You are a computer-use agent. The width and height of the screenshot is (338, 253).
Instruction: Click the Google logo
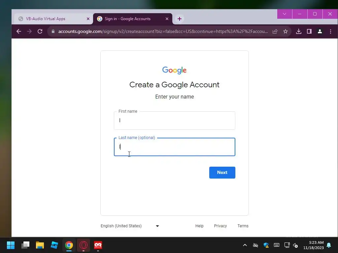tap(174, 70)
